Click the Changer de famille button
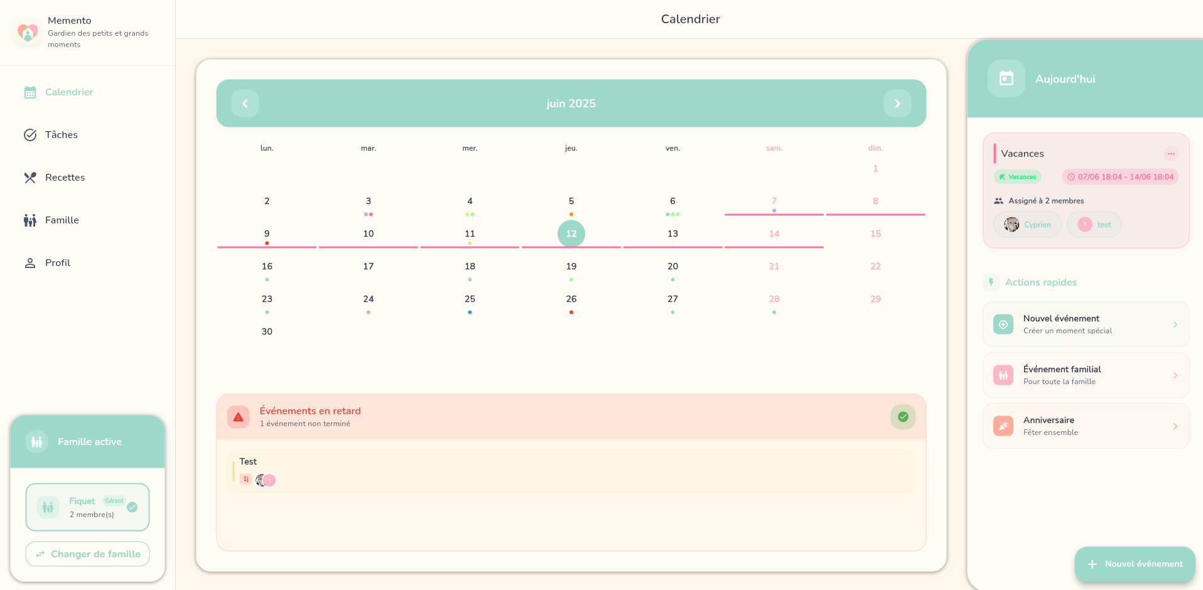Viewport: 1203px width, 590px height. [x=87, y=554]
